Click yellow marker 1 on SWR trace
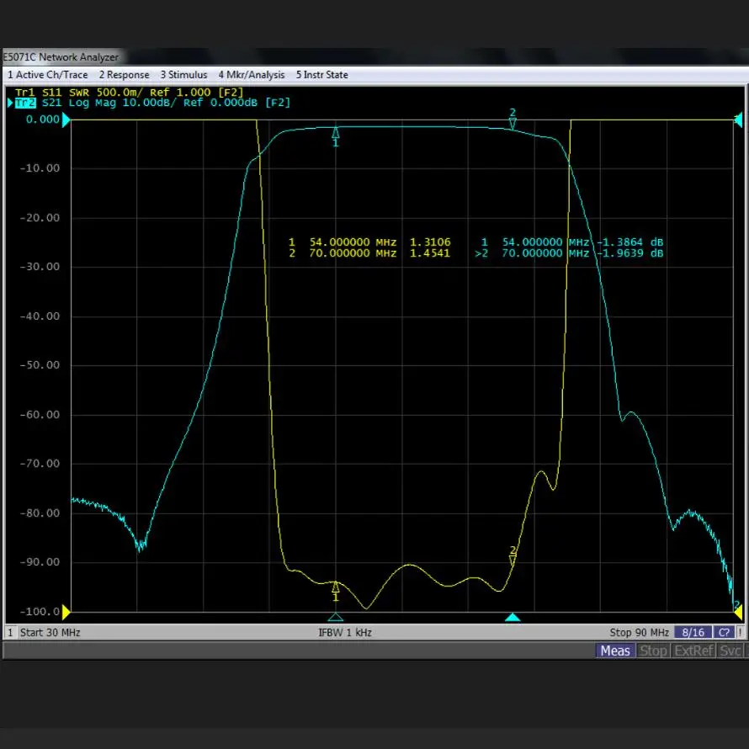The width and height of the screenshot is (749, 749). coord(336,587)
